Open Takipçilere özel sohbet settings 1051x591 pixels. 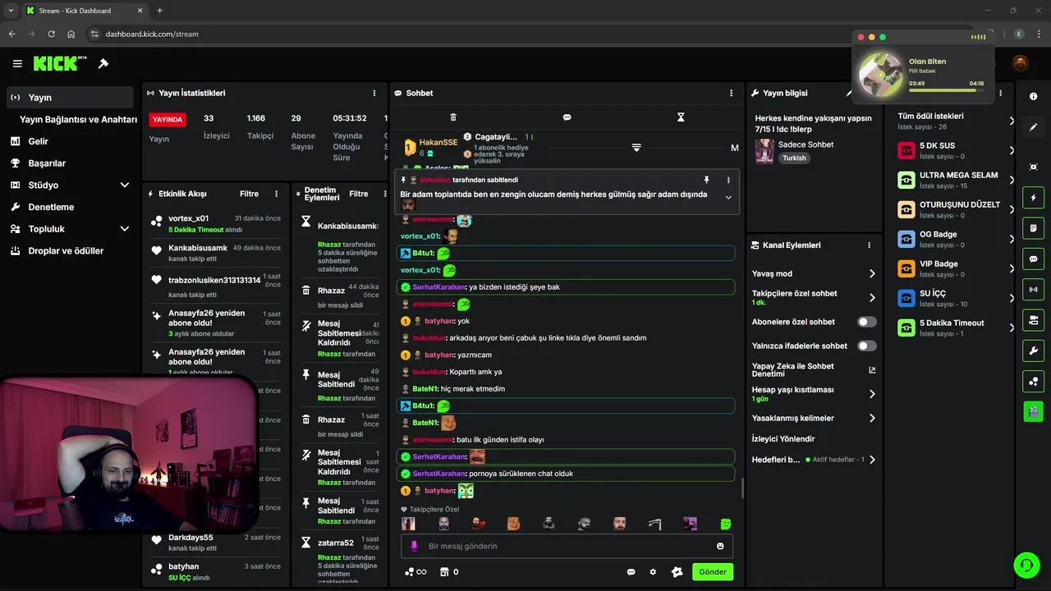[872, 298]
